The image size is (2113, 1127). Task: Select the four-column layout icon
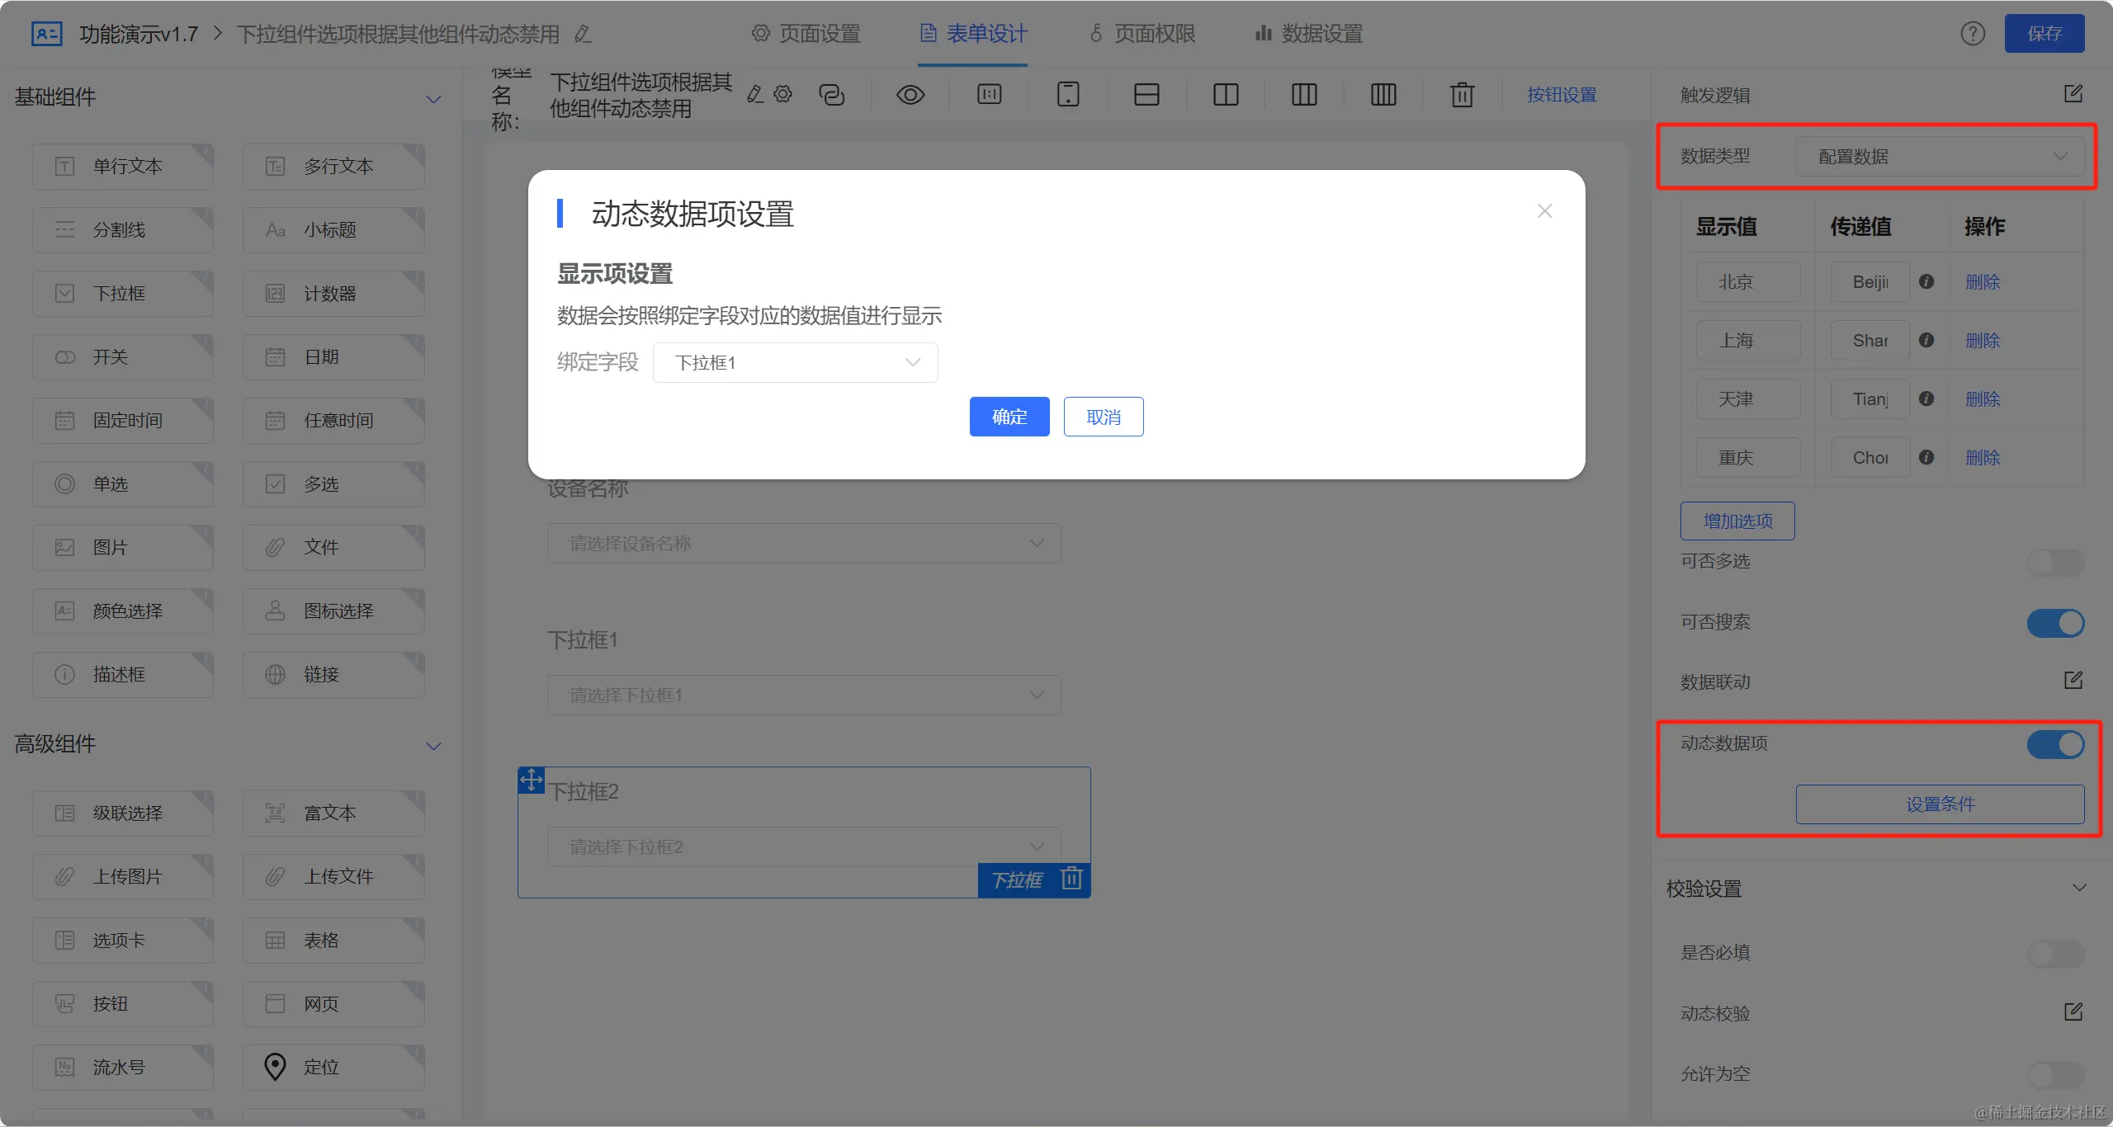pyautogui.click(x=1383, y=95)
